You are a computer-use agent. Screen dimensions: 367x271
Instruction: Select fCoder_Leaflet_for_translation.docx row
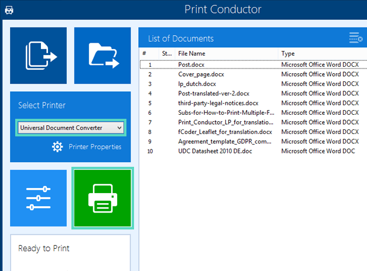(x=253, y=132)
